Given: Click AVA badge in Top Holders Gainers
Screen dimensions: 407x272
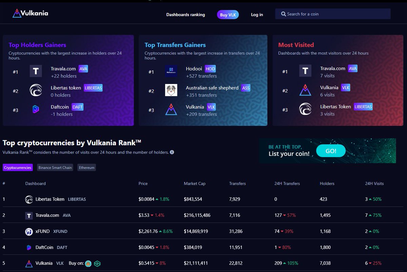Looking at the screenshot, I should 83,68.
